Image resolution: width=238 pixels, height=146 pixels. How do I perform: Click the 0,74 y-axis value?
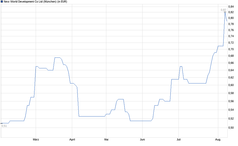pyautogui.click(x=231, y=36)
